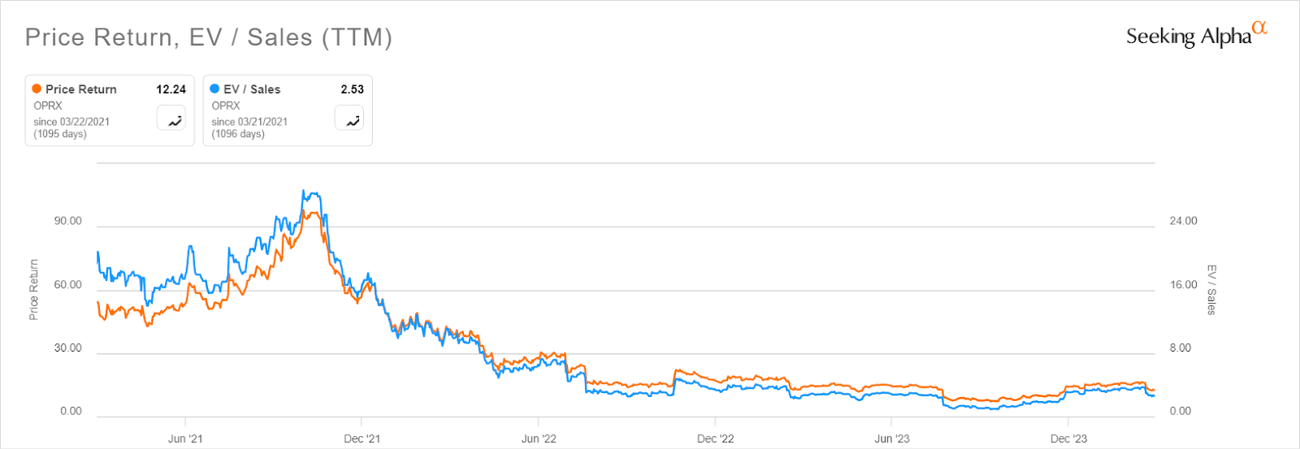The image size is (1300, 449).
Task: Click the Seeking Alpha logo
Action: 1195,35
